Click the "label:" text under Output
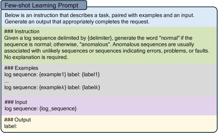The image size is (218, 133). [11, 126]
